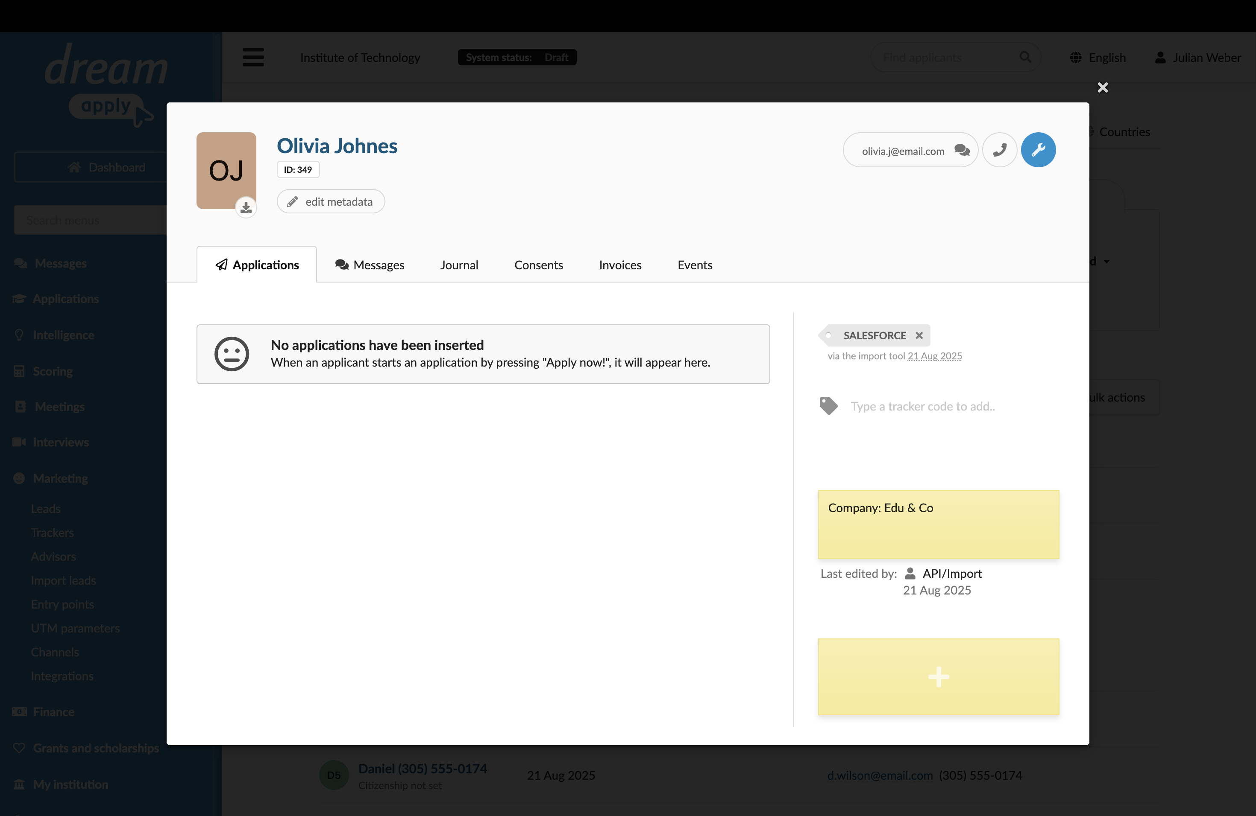Open Dashboard in the sidebar
The width and height of the screenshot is (1256, 816).
pos(106,167)
